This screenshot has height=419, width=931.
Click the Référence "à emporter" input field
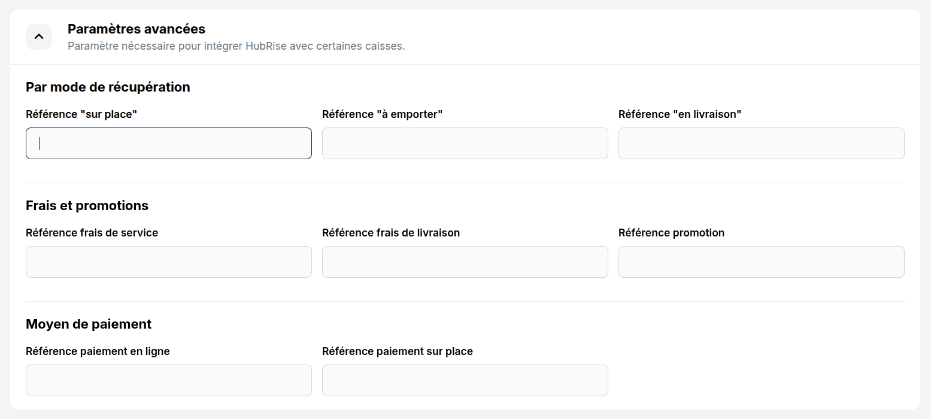coord(465,143)
